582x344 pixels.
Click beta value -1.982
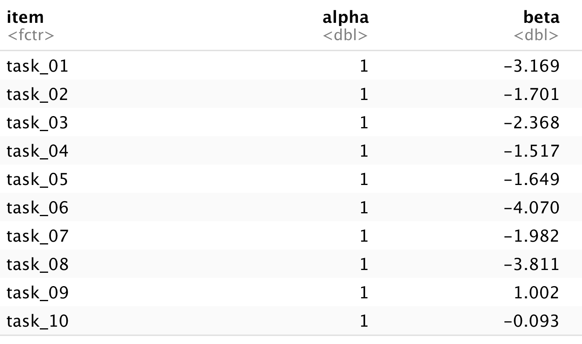click(x=532, y=236)
